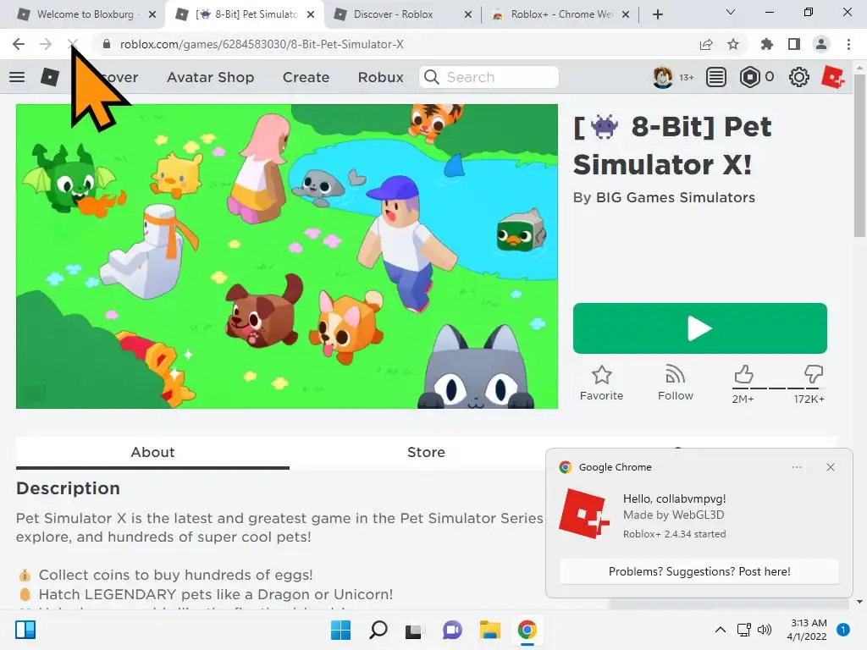867x650 pixels.
Task: Select the About tab
Action: 152,452
